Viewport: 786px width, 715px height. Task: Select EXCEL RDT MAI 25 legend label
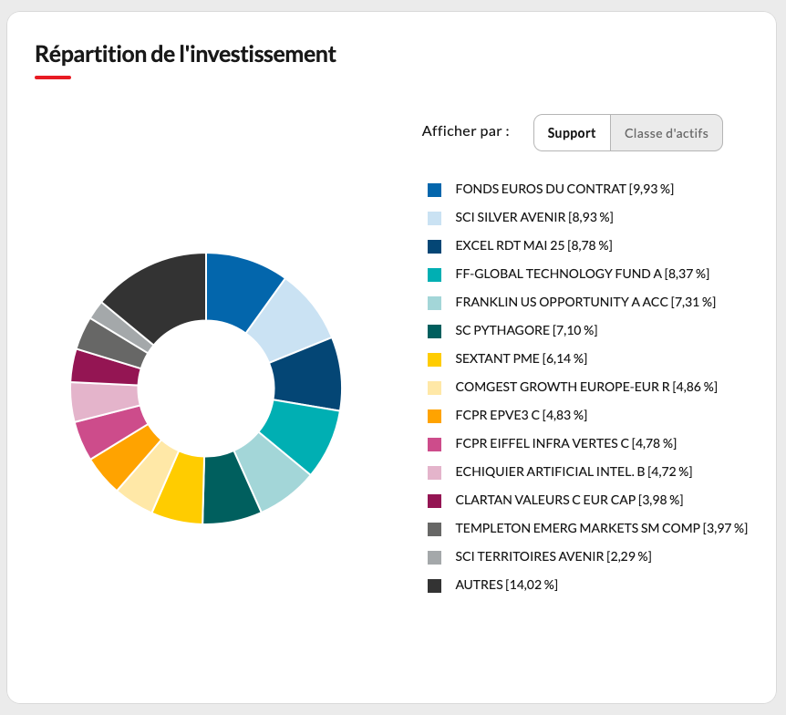click(533, 245)
